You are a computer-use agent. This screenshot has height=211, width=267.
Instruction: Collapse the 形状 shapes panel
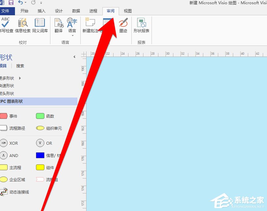(74, 57)
